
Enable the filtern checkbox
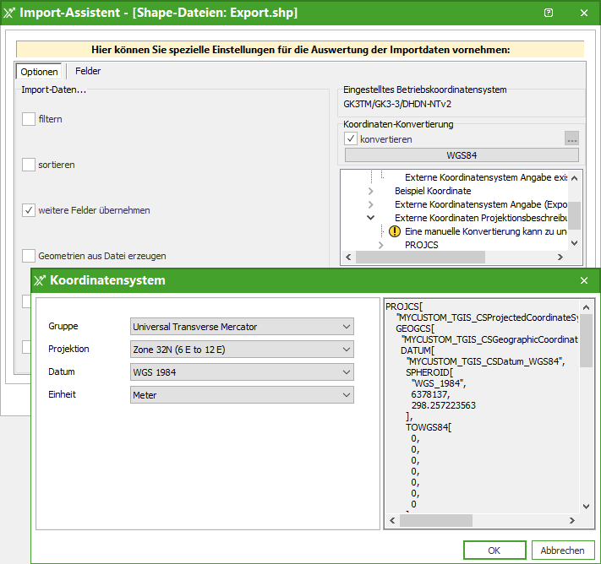click(29, 119)
